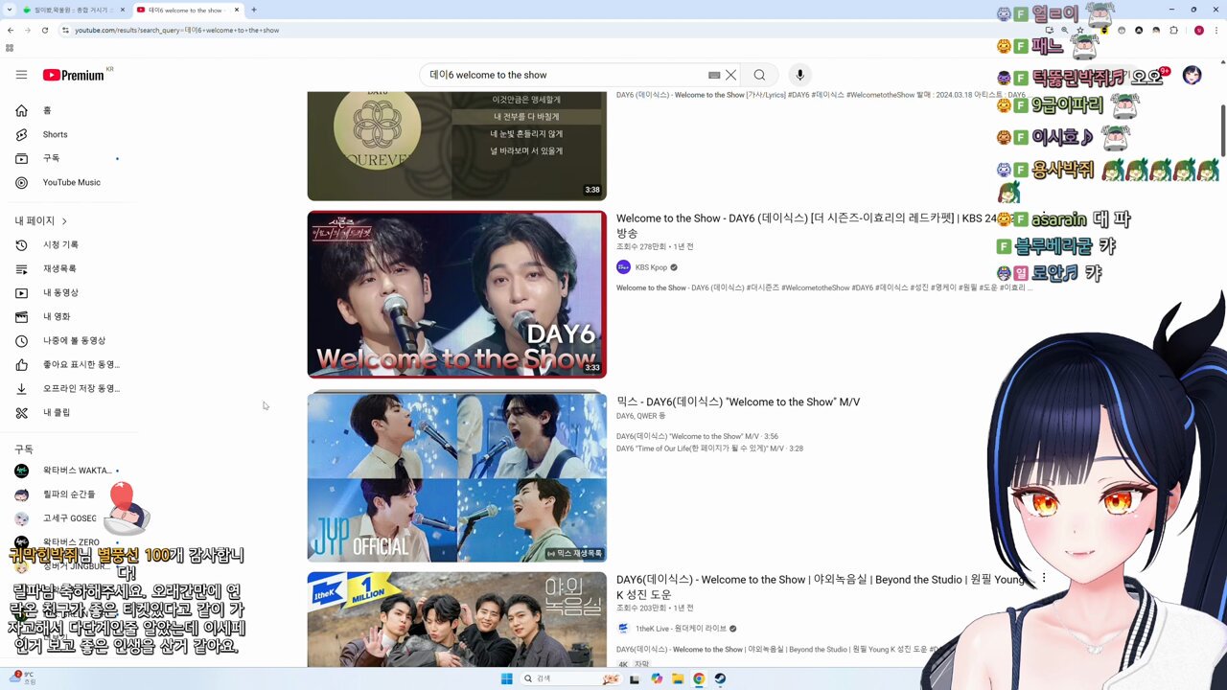
Task: Switch to the first green-icon browser tab
Action: [x=73, y=10]
